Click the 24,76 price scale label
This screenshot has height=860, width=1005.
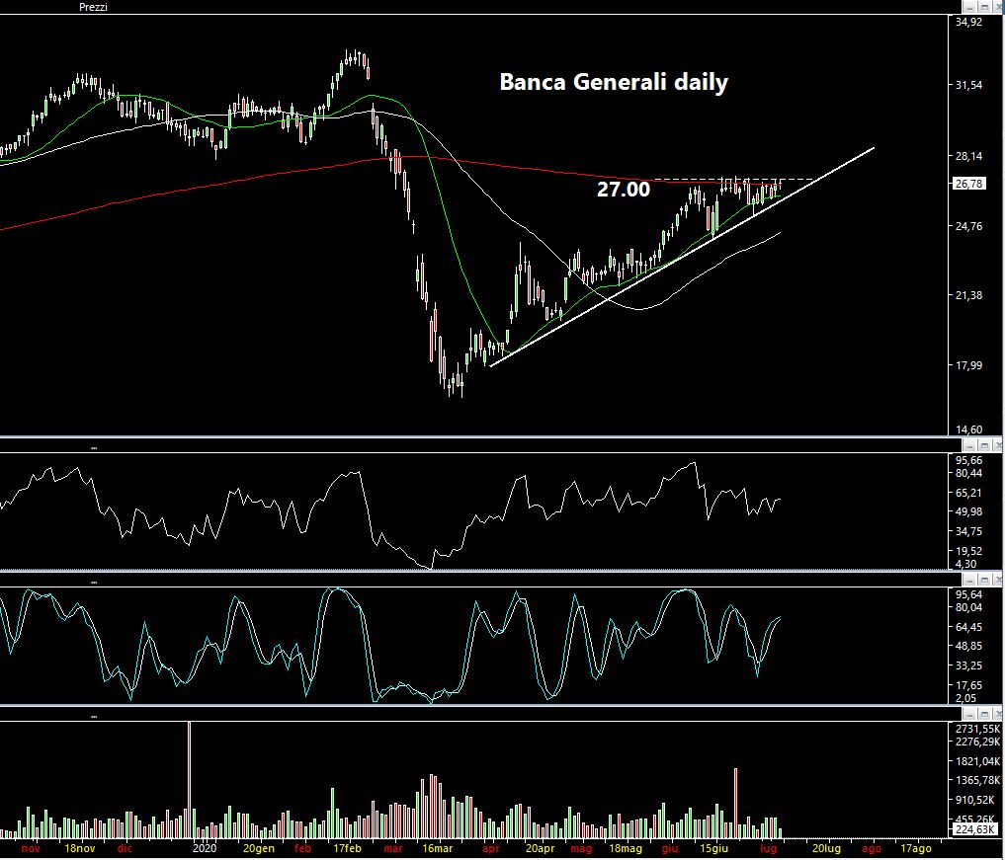click(x=968, y=225)
